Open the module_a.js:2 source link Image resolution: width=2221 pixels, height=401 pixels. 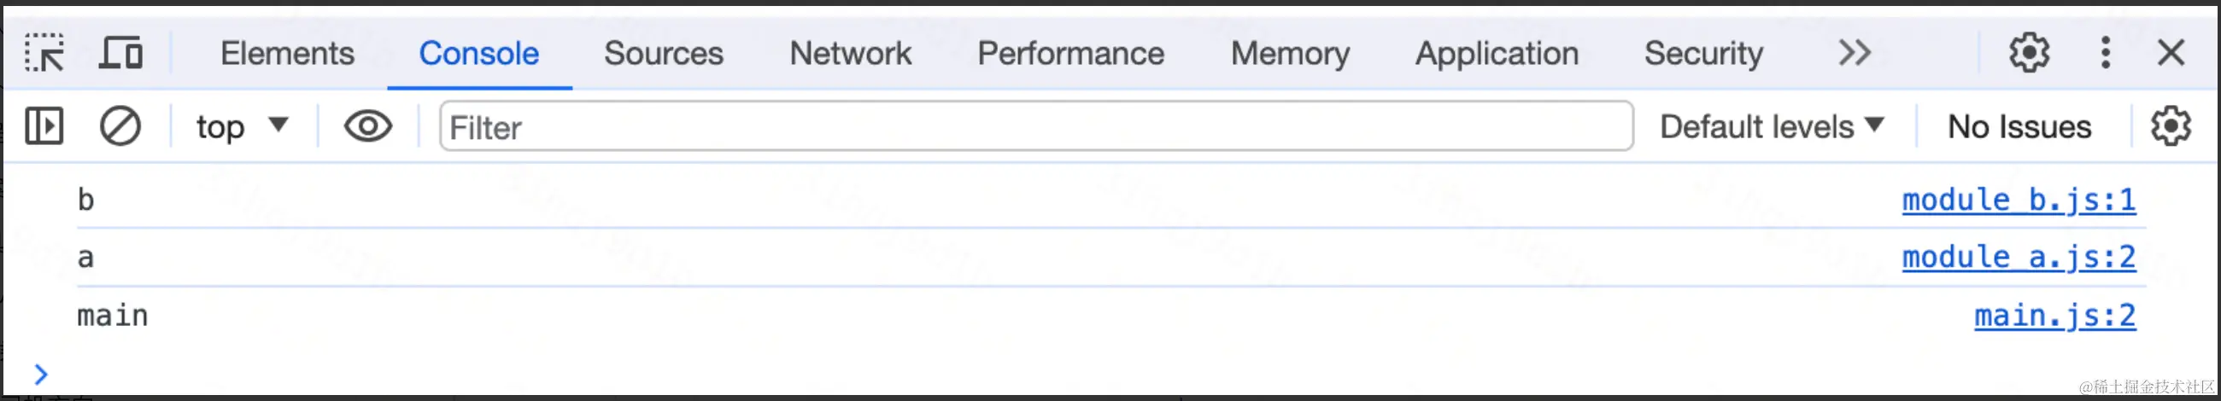(2019, 258)
